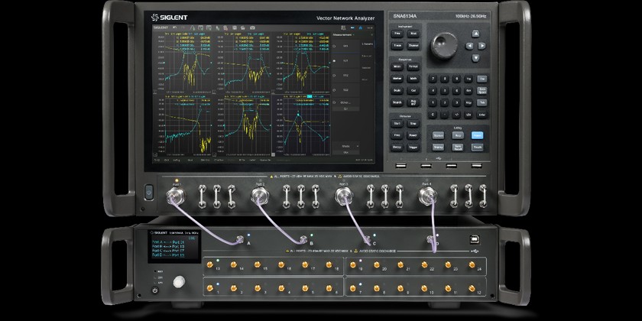
Task: Push the Scale hardware key
Action: click(397, 90)
